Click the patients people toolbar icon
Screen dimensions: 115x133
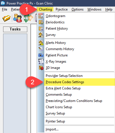(x=18, y=18)
